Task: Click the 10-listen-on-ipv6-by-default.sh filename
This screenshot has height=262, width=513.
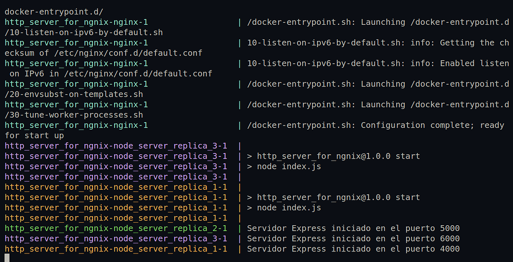Action: pyautogui.click(x=81, y=32)
